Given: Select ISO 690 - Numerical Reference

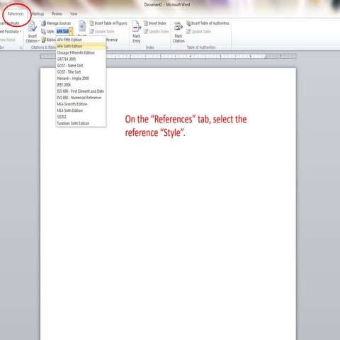Looking at the screenshot, I should [81, 98].
